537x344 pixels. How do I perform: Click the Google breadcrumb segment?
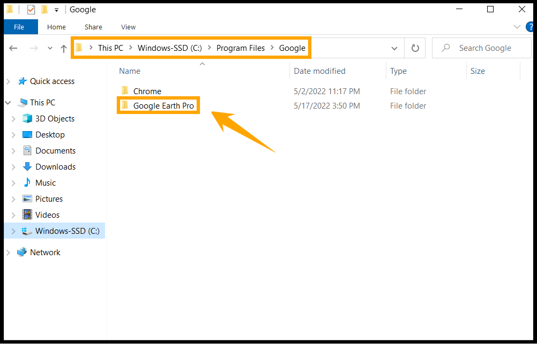pyautogui.click(x=292, y=48)
